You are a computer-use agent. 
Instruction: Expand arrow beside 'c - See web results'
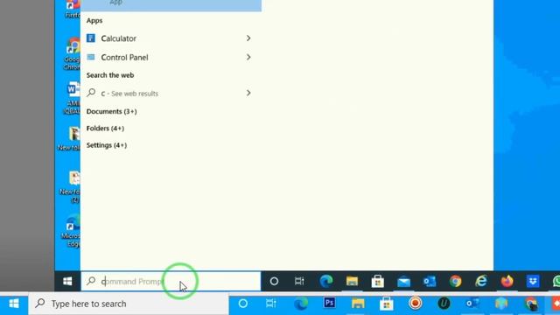(x=248, y=94)
